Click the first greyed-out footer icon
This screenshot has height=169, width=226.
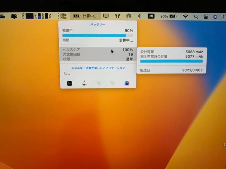click(x=99, y=83)
